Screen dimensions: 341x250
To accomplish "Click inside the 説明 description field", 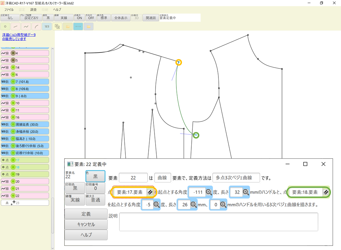I will (x=218, y=222).
